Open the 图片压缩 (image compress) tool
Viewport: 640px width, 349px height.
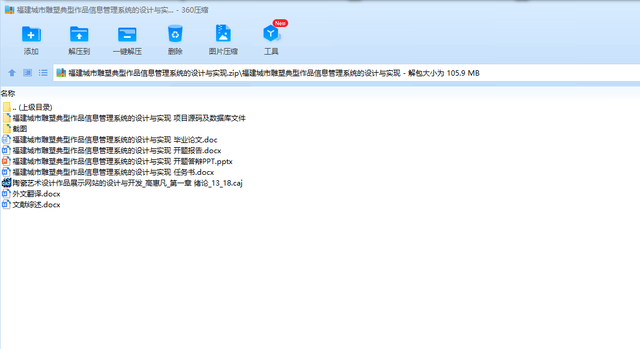click(x=223, y=34)
